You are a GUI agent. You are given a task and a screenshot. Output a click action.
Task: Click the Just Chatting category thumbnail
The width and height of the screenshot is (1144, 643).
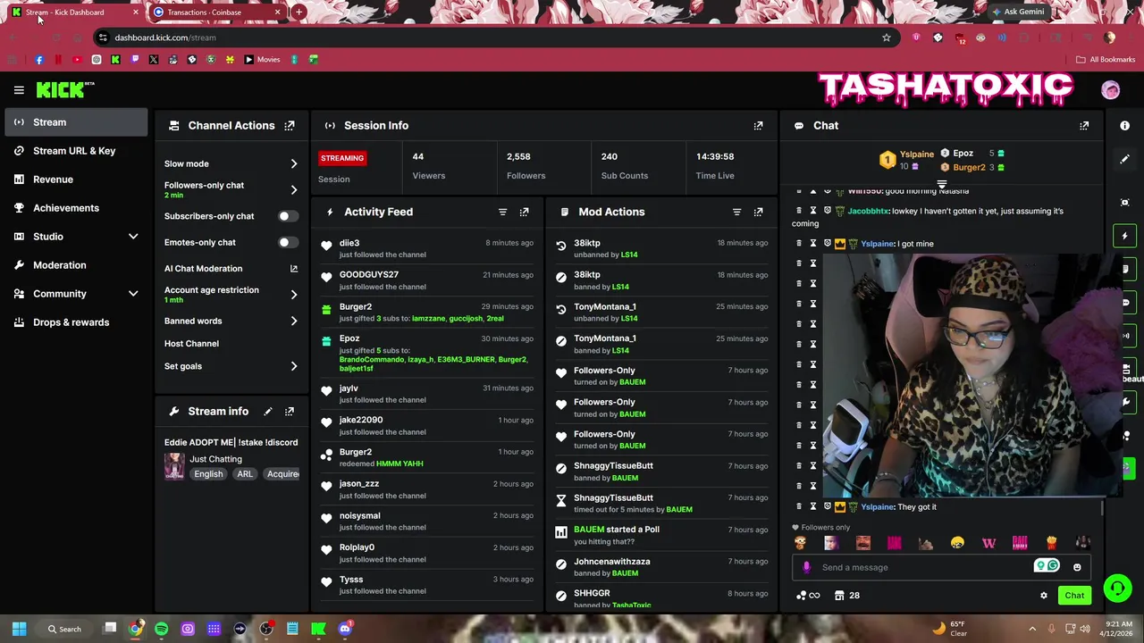(174, 465)
